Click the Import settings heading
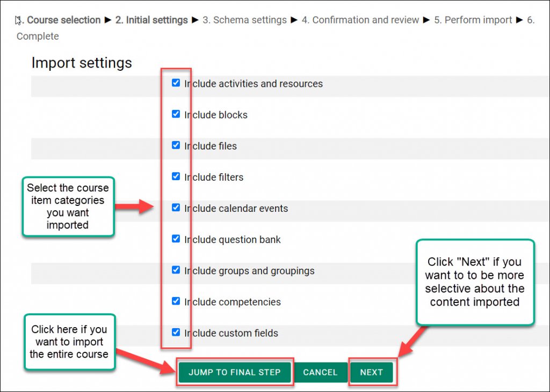 (82, 63)
